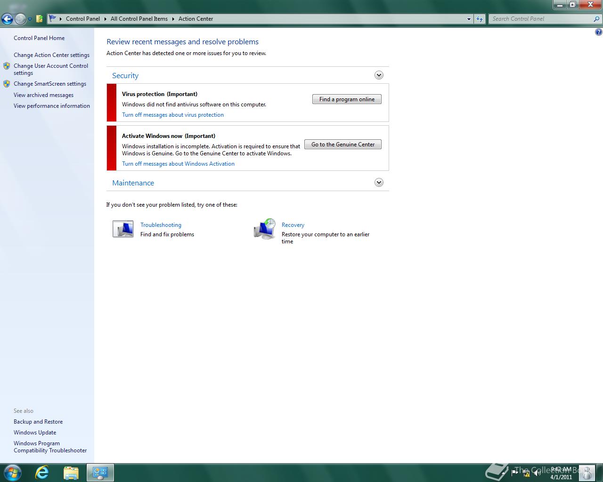
Task: Click the Virus protection (Important) title
Action: pos(160,94)
